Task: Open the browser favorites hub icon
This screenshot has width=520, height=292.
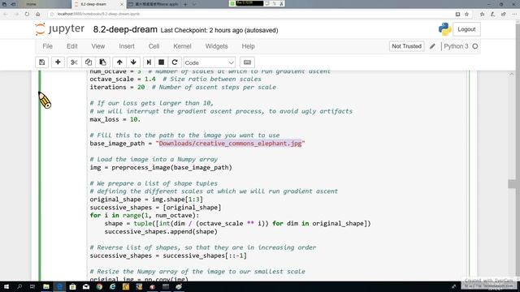Action: (482, 14)
